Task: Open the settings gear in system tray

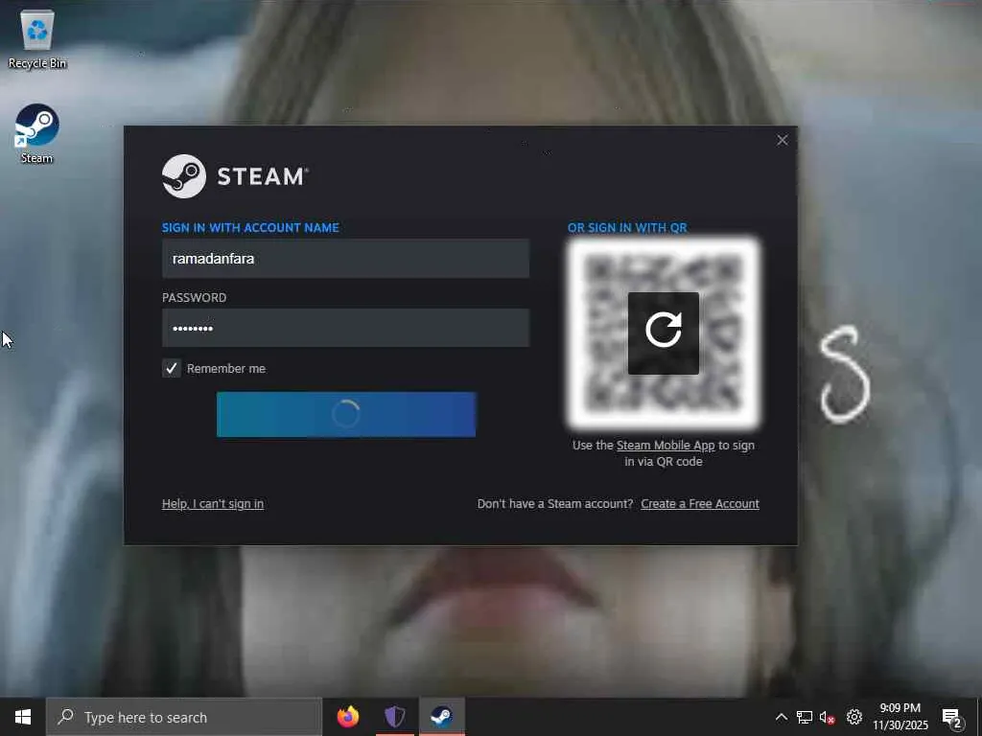Action: pyautogui.click(x=854, y=717)
